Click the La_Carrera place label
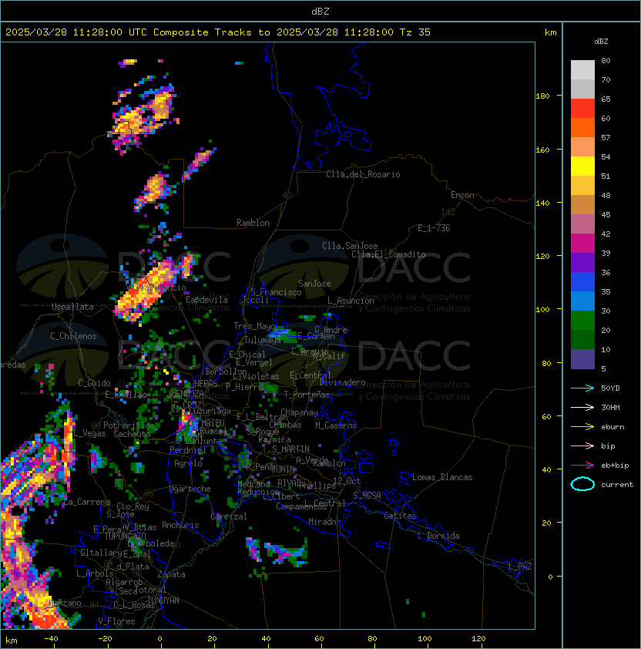641x649 pixels. click(x=86, y=502)
